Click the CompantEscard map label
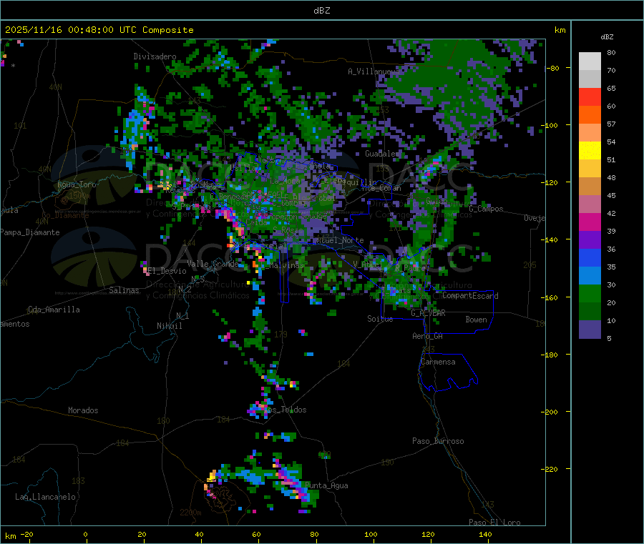 point(470,296)
